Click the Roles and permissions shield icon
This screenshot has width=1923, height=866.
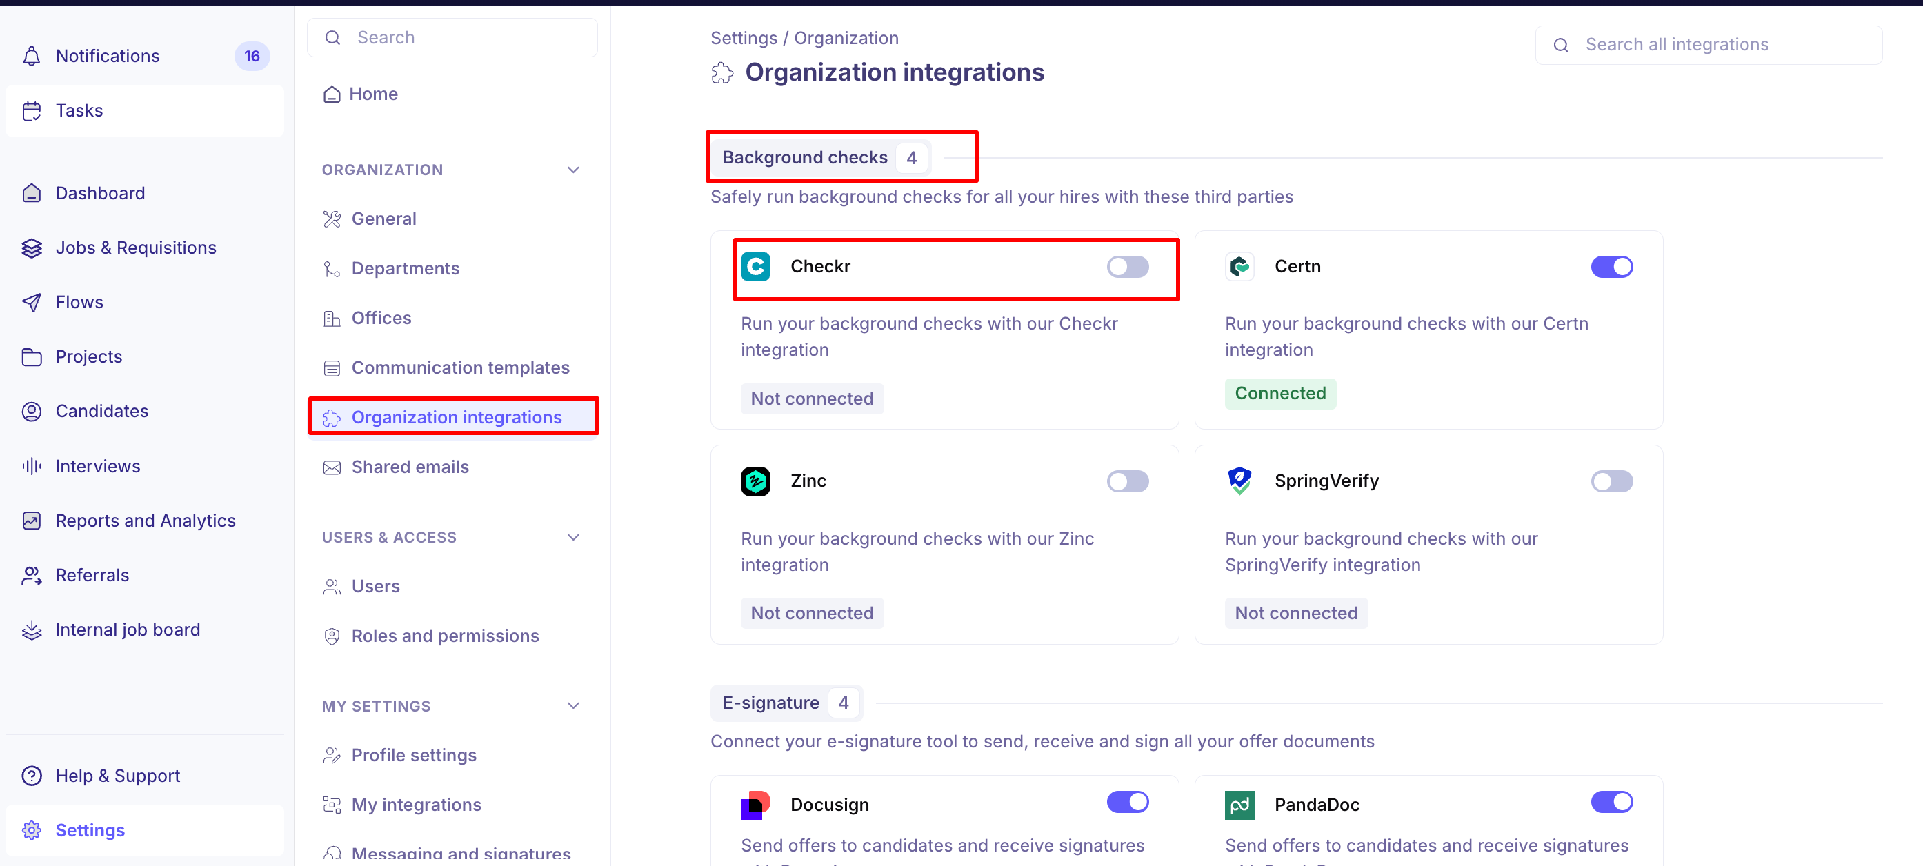tap(332, 636)
